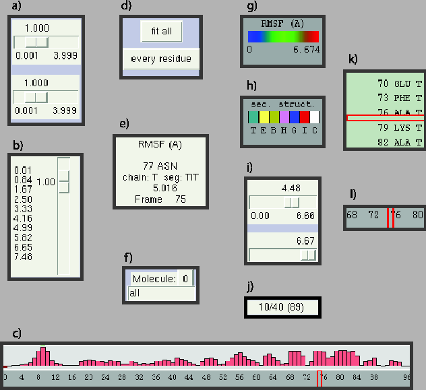Select the white C secondary structure swatch
This screenshot has width=426, height=390.
(314, 117)
